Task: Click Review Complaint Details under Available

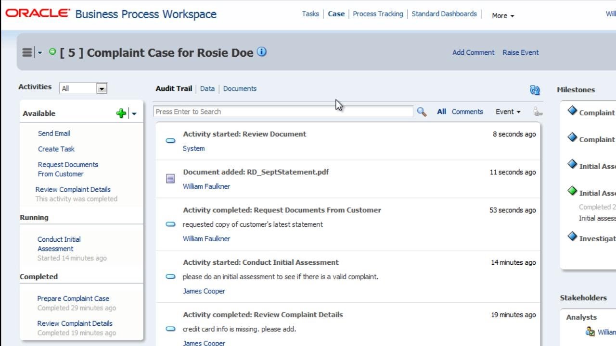Action: 73,189
